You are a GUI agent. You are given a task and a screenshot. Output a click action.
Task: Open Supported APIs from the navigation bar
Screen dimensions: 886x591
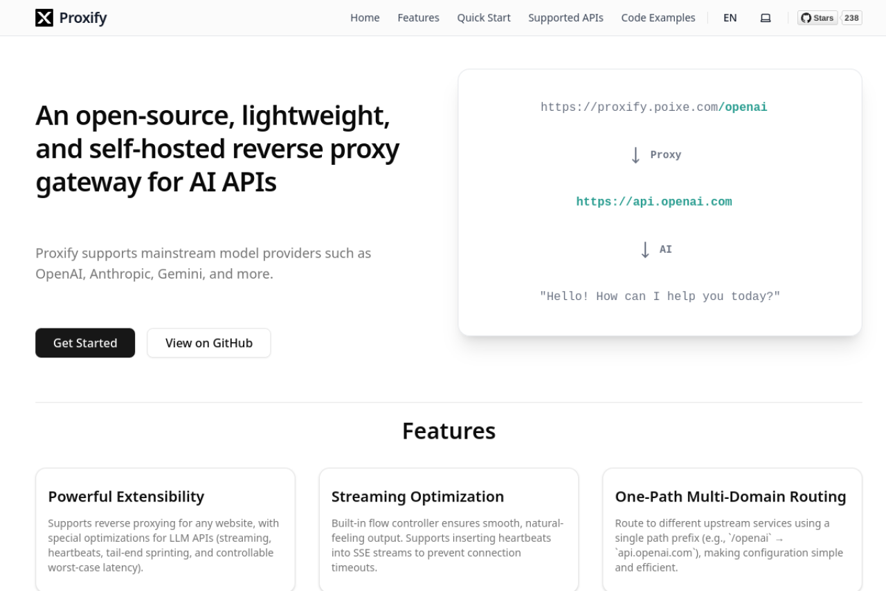566,17
